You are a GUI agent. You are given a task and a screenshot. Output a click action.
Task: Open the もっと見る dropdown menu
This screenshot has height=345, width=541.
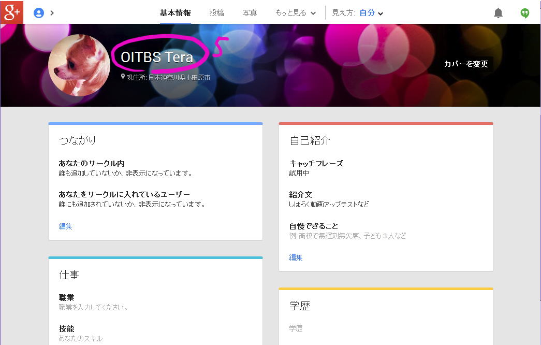(295, 13)
